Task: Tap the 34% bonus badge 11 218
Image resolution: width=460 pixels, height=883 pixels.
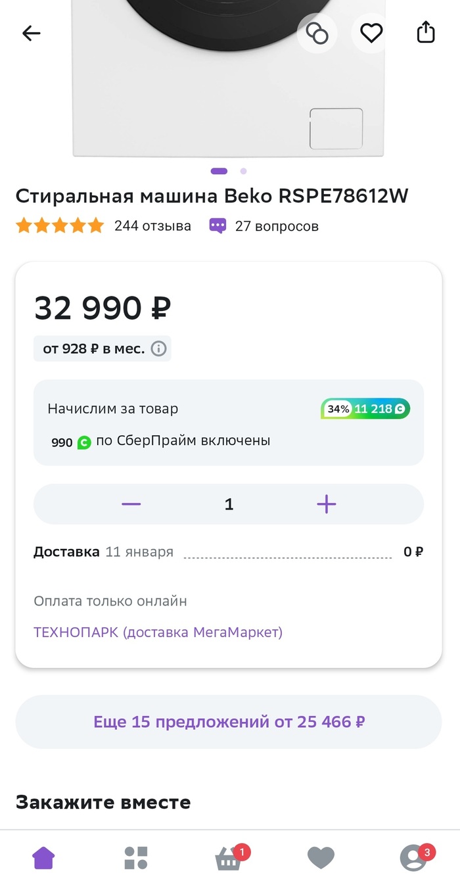Action: pyautogui.click(x=365, y=409)
